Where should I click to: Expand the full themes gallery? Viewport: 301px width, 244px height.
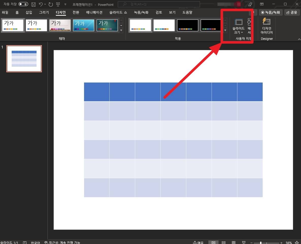pos(121,30)
